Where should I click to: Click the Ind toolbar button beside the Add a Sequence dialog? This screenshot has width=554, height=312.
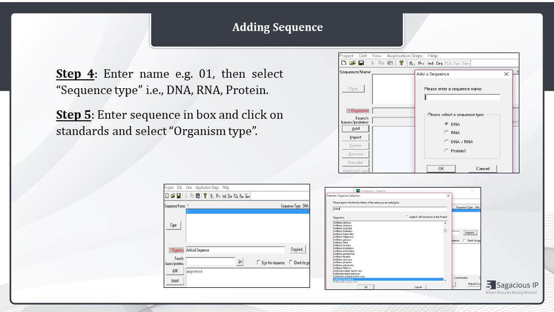tap(430, 64)
